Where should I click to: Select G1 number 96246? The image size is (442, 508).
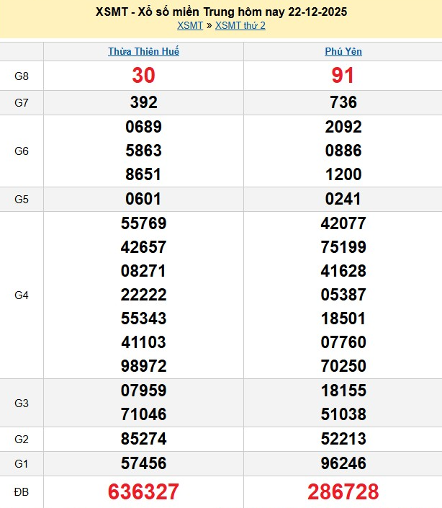(x=343, y=463)
